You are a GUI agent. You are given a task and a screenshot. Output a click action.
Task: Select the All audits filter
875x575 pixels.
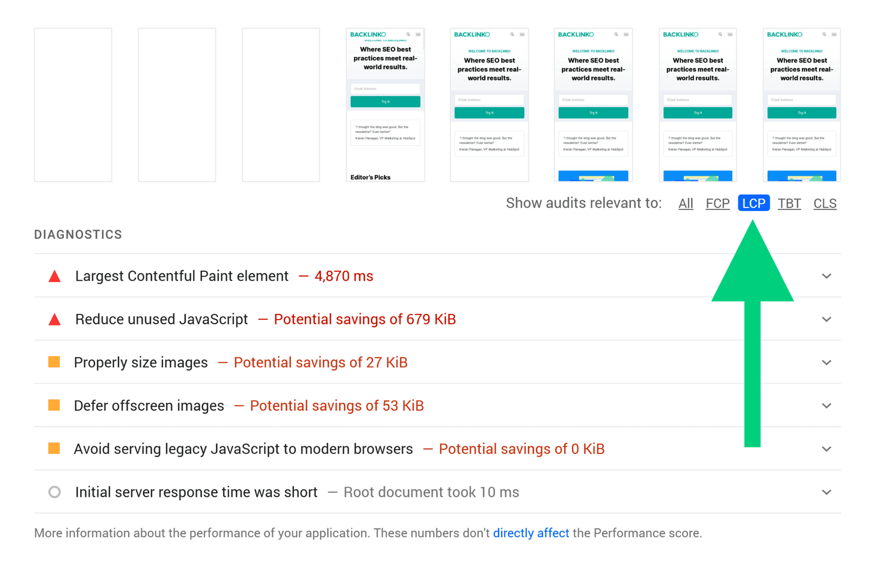[x=685, y=203]
